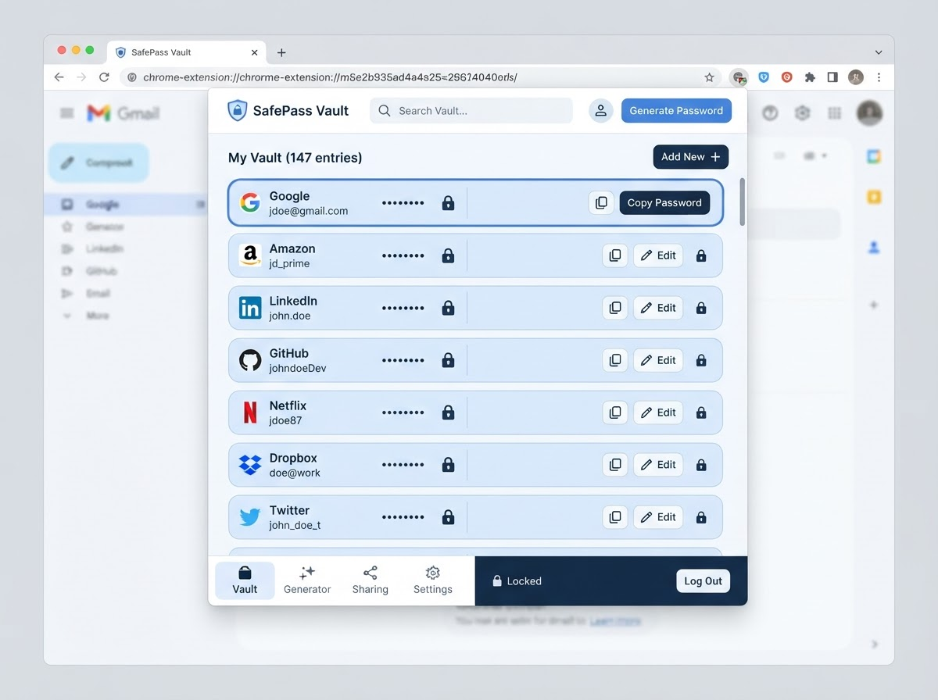
Task: Click lock icon right of LinkedIn Edit button
Action: tap(701, 308)
